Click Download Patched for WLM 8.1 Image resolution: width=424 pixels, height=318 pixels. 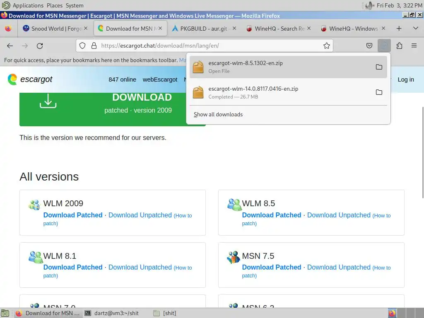pyautogui.click(x=73, y=267)
